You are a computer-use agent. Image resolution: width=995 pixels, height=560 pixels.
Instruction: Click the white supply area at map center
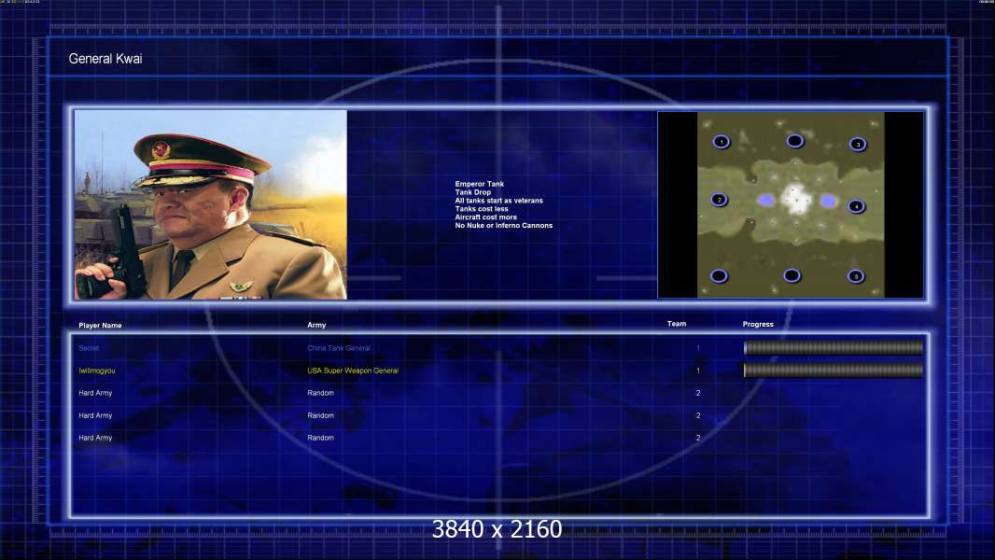tap(795, 199)
